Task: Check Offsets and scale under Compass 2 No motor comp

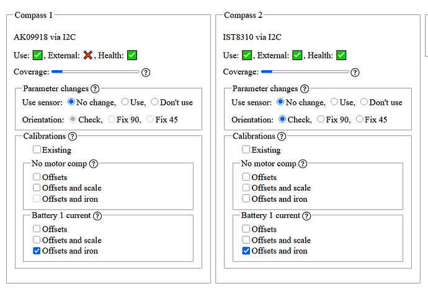Action: [x=246, y=187]
